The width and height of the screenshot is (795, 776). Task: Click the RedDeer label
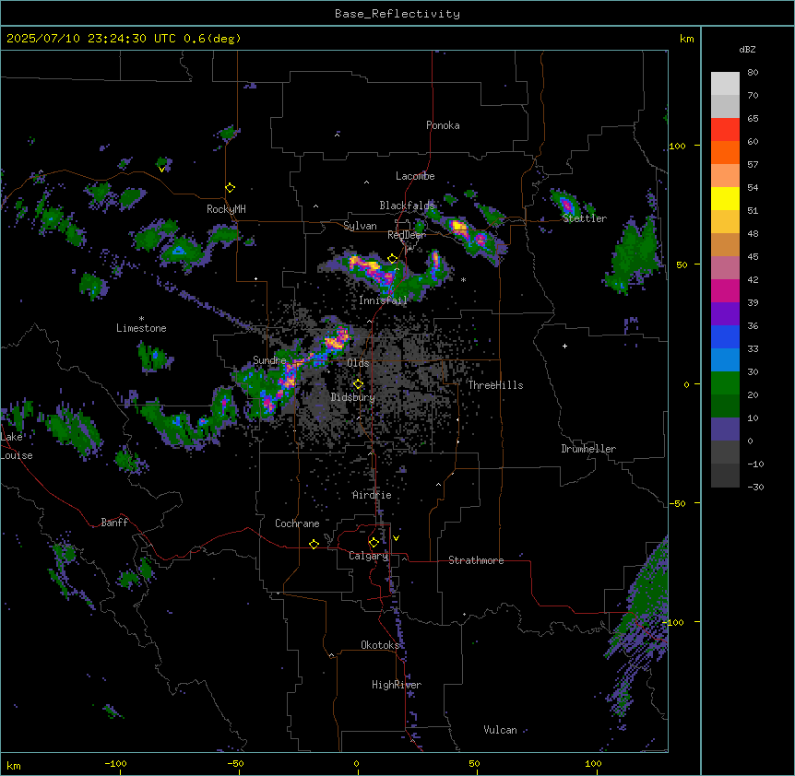coord(407,235)
